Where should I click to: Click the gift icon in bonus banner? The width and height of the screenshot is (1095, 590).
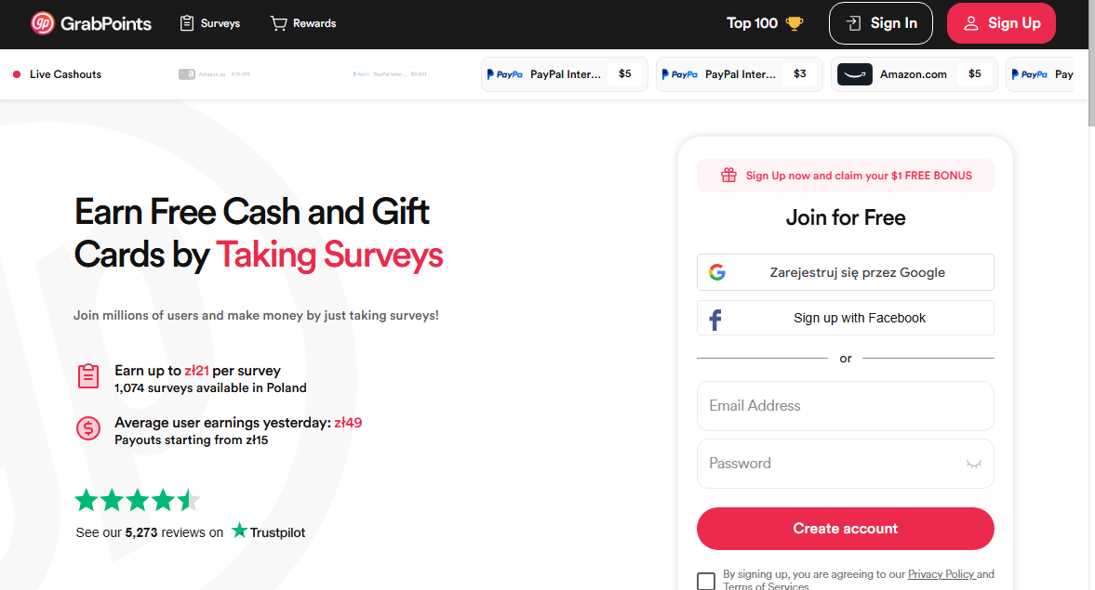[x=728, y=176]
